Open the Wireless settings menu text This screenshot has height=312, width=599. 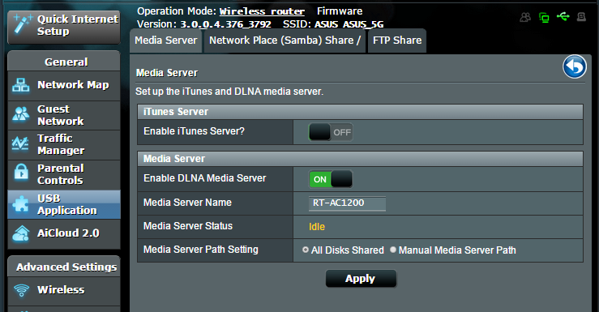61,290
